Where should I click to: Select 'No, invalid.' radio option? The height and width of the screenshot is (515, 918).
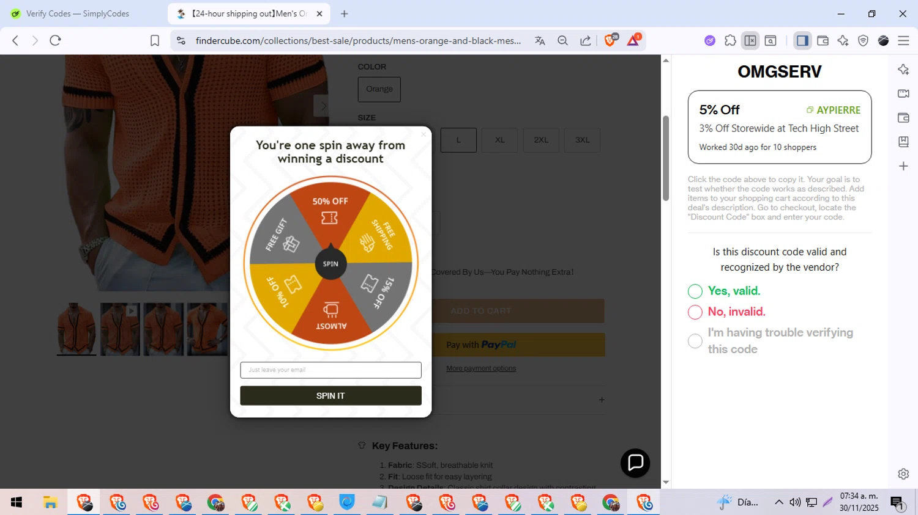[x=695, y=312]
